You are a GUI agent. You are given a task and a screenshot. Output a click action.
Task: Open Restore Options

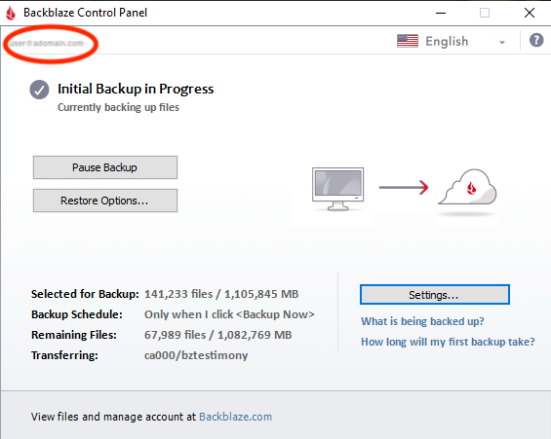tap(105, 201)
